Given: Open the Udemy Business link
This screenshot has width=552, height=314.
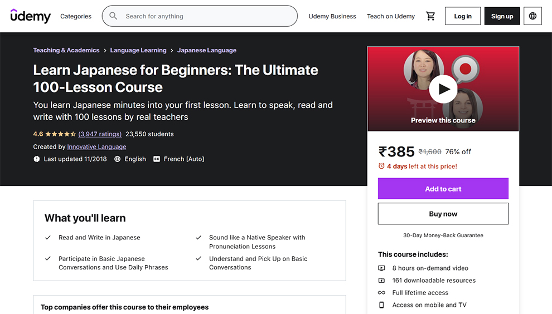Looking at the screenshot, I should click(x=332, y=16).
